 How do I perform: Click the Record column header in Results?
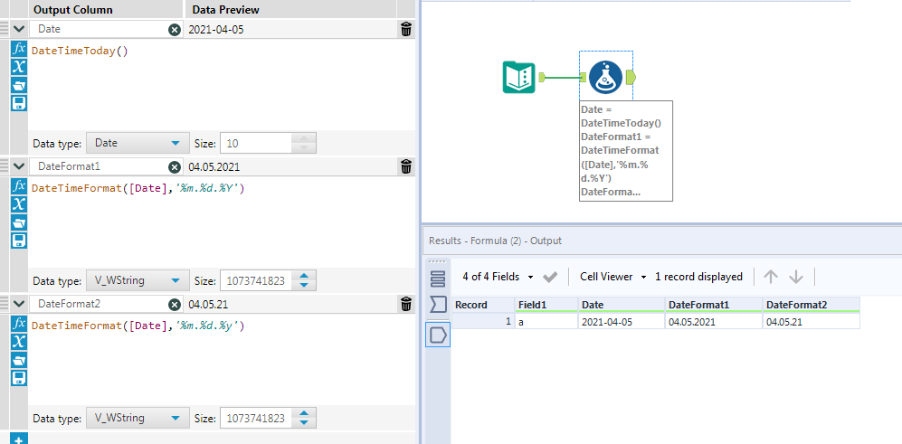483,305
